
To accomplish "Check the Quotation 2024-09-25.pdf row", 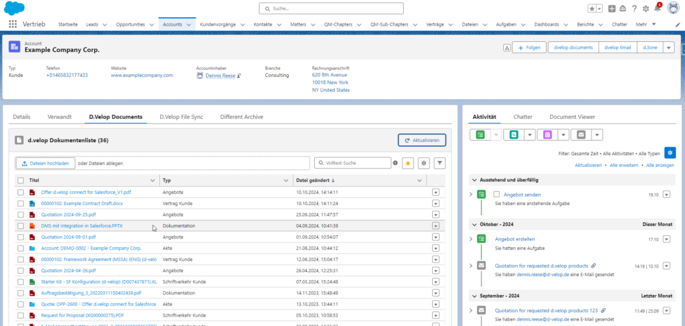I will pos(20,215).
